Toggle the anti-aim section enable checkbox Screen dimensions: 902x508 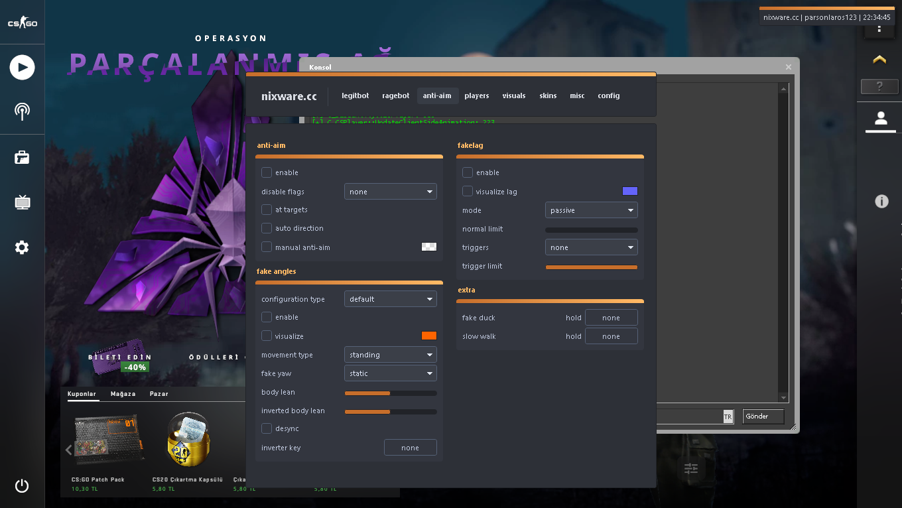click(266, 172)
